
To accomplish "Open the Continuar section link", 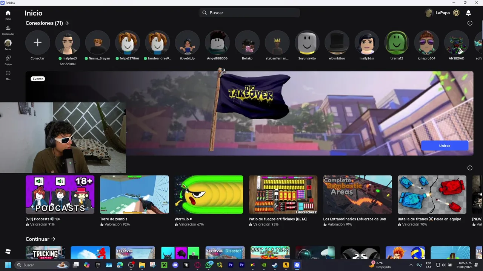I will click(x=40, y=239).
